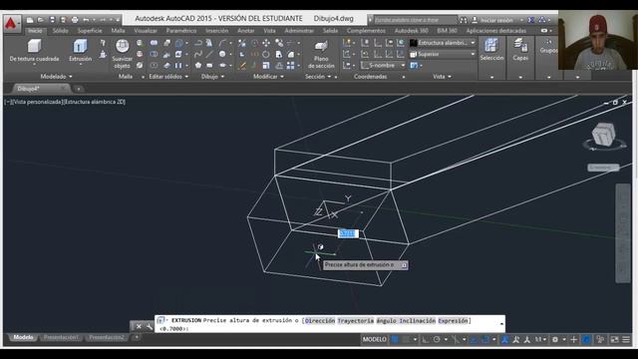638x359 pixels.
Task: Toggle polar tracking in the status bar
Action: pyautogui.click(x=437, y=339)
